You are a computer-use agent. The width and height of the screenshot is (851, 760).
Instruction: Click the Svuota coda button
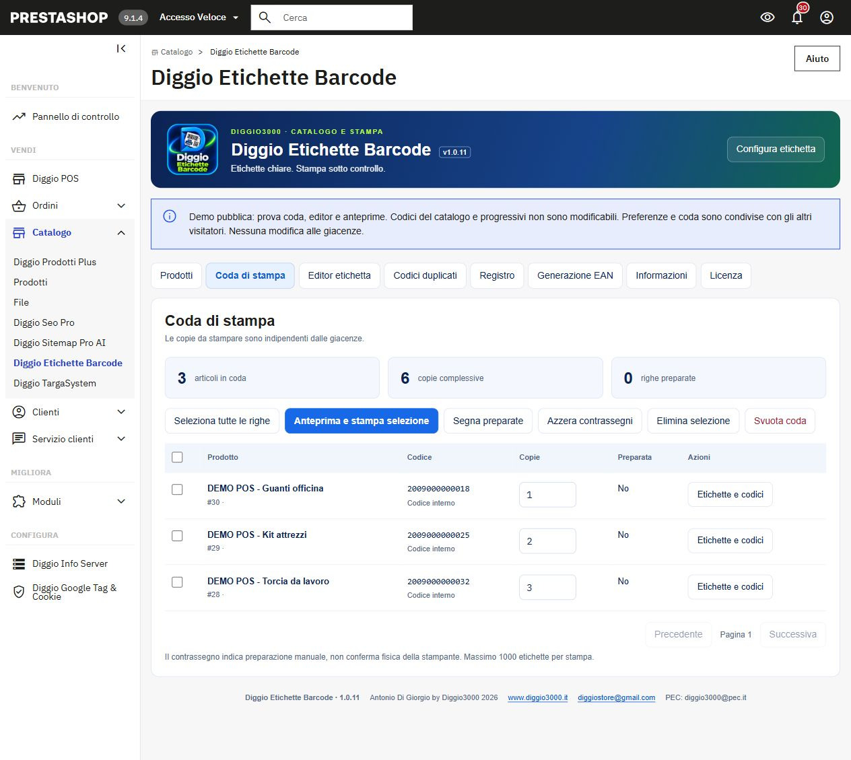pos(780,421)
